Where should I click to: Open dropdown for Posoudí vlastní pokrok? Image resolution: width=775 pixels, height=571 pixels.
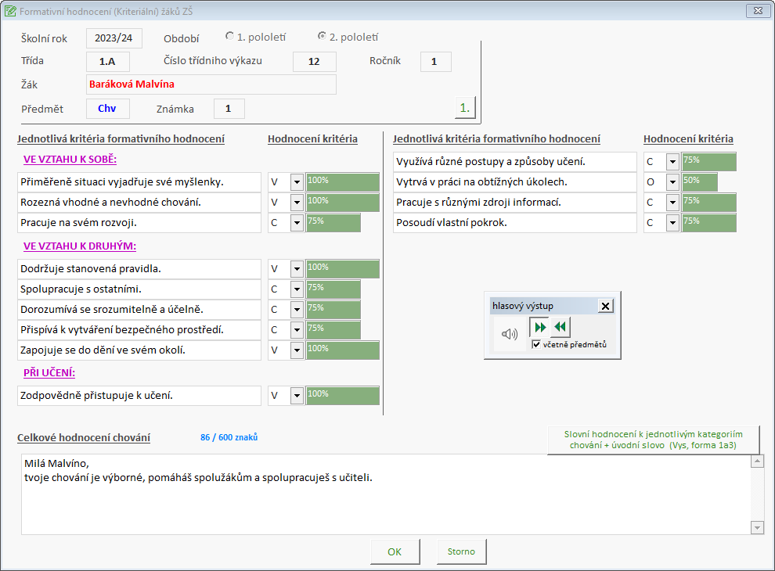[x=672, y=223]
